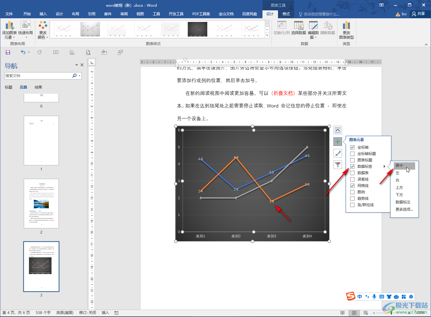Expand the chart styles gallery

pyautogui.click(x=267, y=36)
